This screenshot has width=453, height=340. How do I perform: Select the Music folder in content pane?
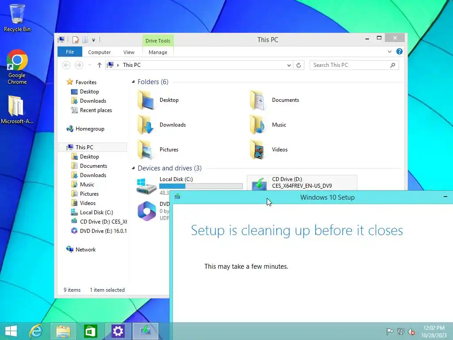pyautogui.click(x=268, y=125)
